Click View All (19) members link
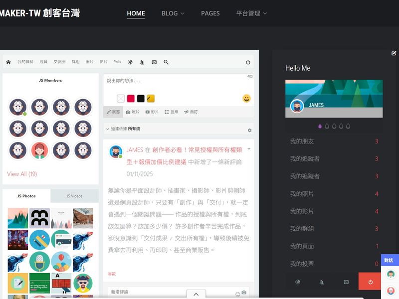Screen dimensions: 399x299 [x=22, y=174]
